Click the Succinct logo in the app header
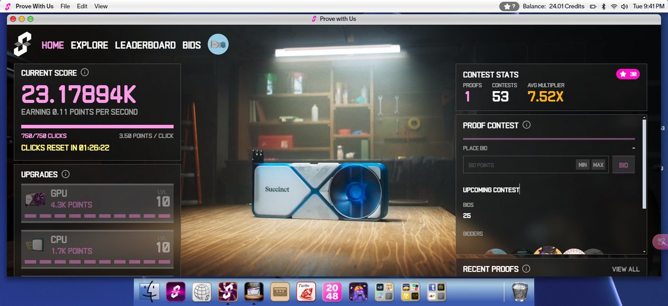Screen dimensions: 668x306 23,45
